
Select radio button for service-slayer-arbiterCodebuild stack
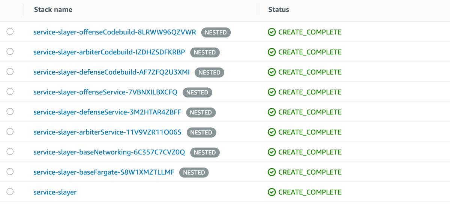tap(10, 52)
